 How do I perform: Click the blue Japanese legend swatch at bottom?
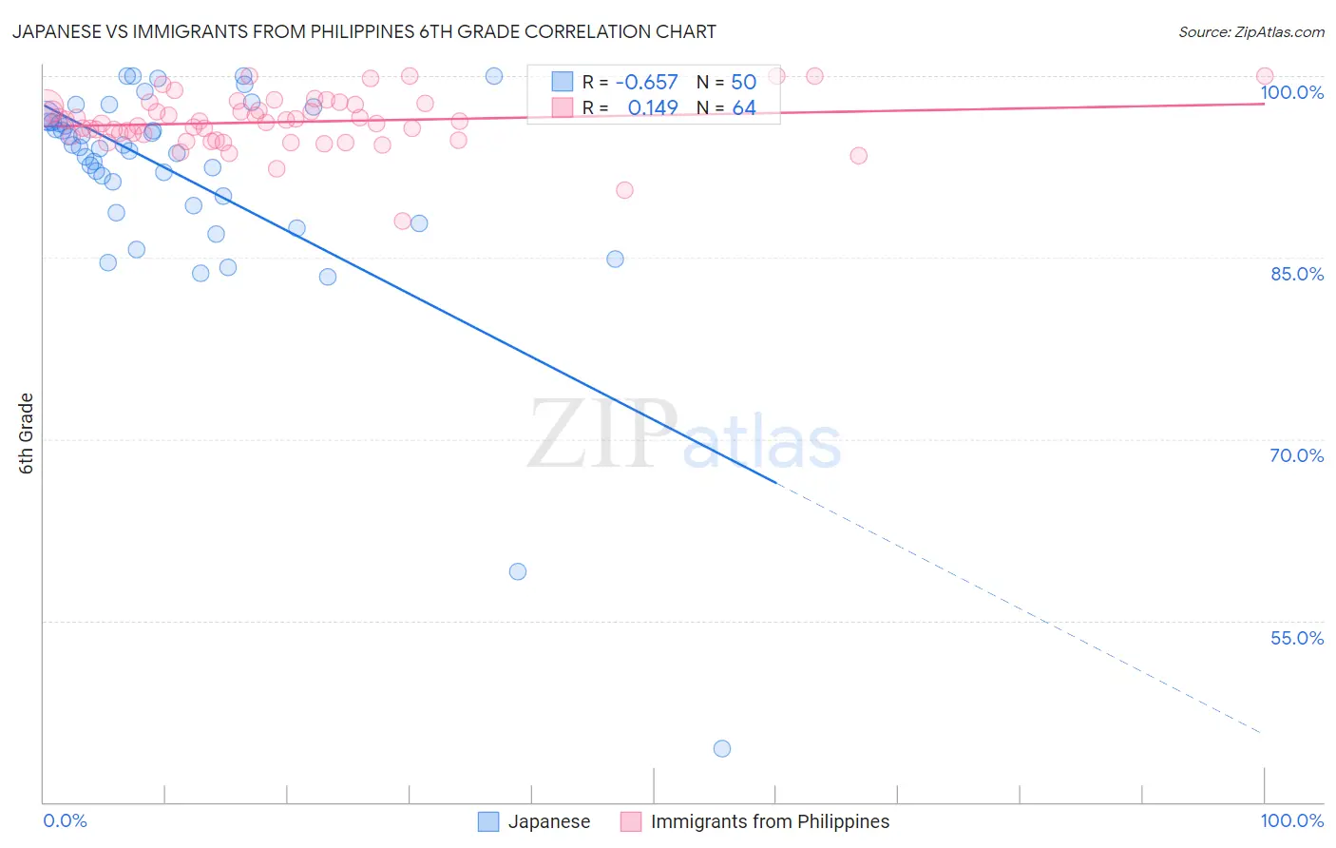click(488, 821)
